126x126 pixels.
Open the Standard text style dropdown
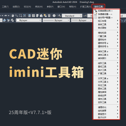[72, 16]
